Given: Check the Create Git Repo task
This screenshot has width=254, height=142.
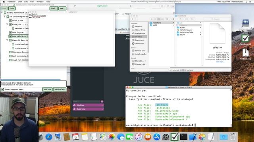Looking at the screenshot, I should pyautogui.click(x=10, y=40).
